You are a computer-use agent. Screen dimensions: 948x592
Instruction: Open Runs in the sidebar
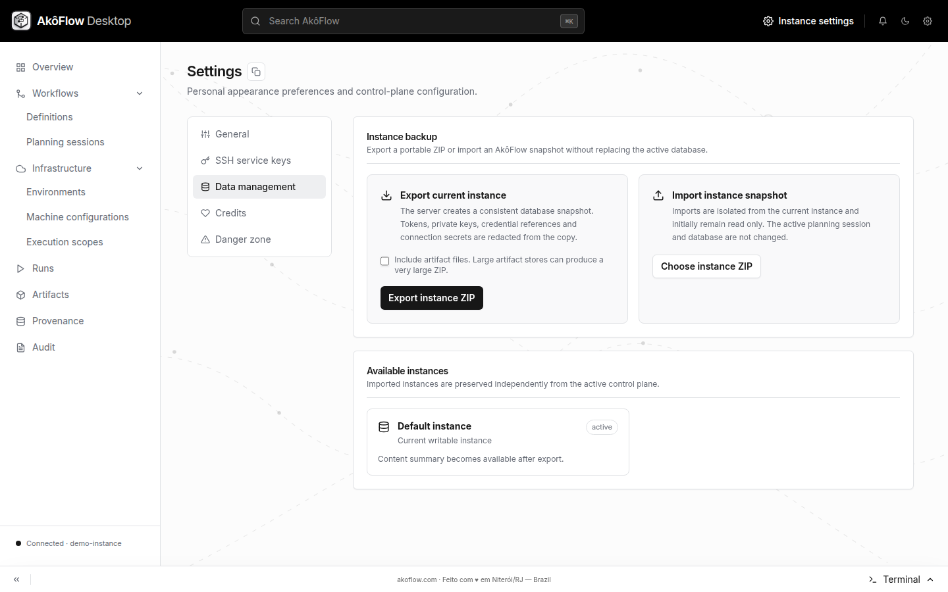[80, 268]
